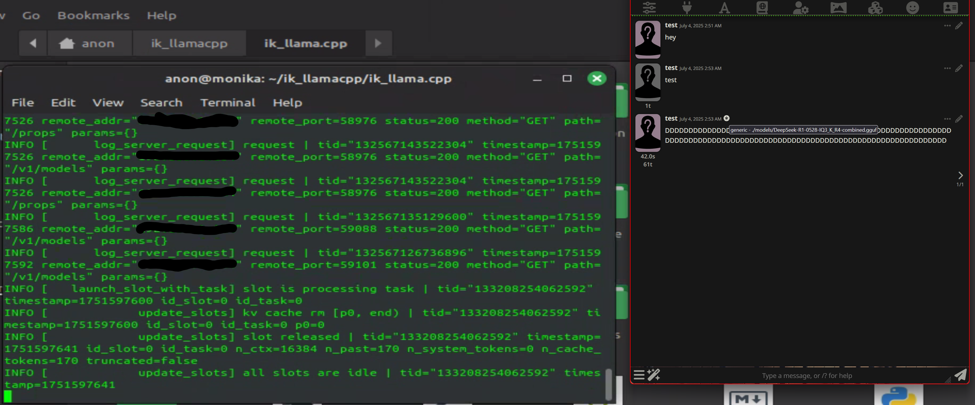Navigate to ik_llamacpp breadcrumb folder
975x405 pixels.
(189, 43)
